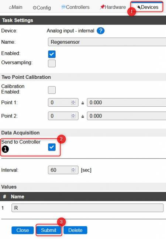Image resolution: width=166 pixels, height=239 pixels.
Task: Click the Regensensor Name field
Action: point(107,42)
